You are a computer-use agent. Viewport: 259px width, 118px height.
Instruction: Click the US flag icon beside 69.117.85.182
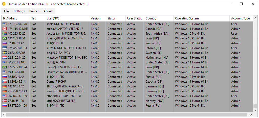(5, 72)
